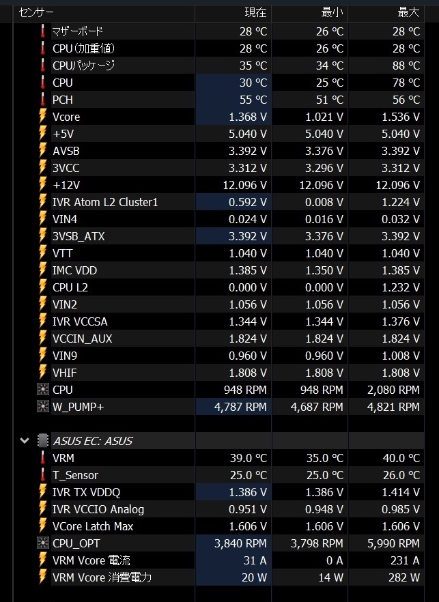Screen dimensions: 439x602
Task: Click the lightning icon next to +12V
Action: click(x=42, y=185)
